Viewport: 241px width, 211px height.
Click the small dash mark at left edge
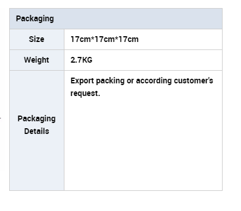1,118
